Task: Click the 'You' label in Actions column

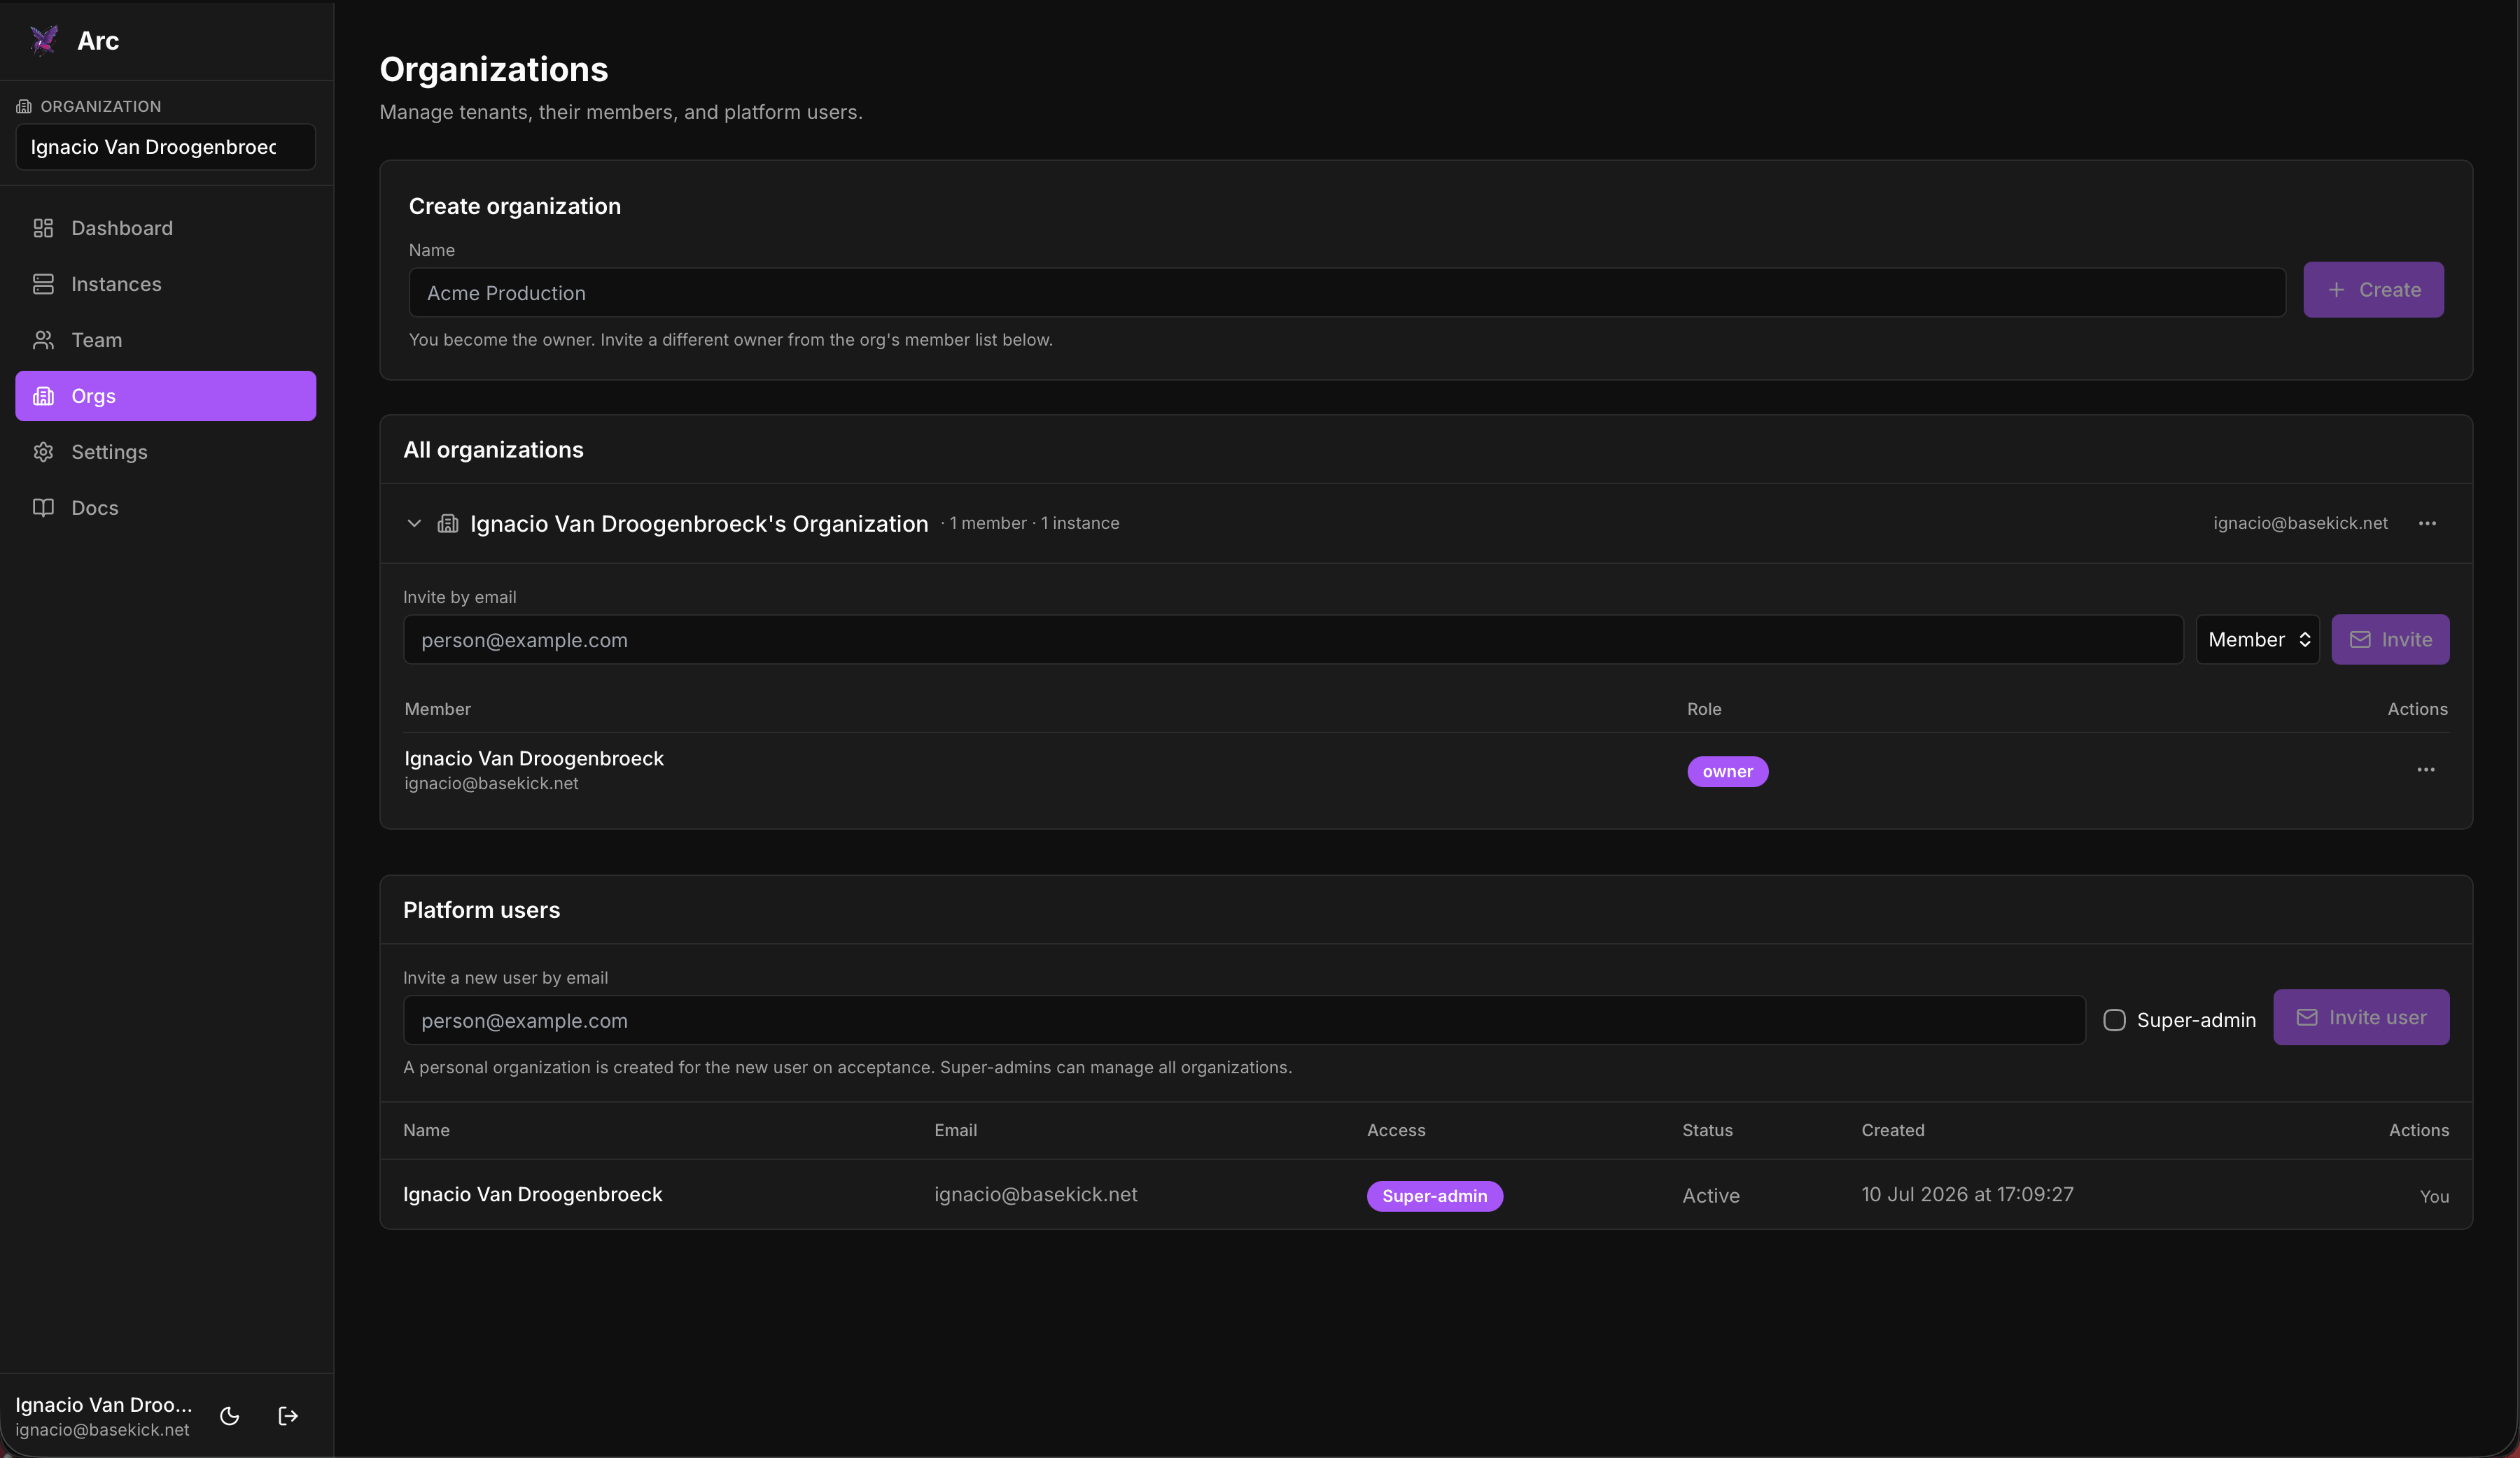Action: pyautogui.click(x=2434, y=1197)
